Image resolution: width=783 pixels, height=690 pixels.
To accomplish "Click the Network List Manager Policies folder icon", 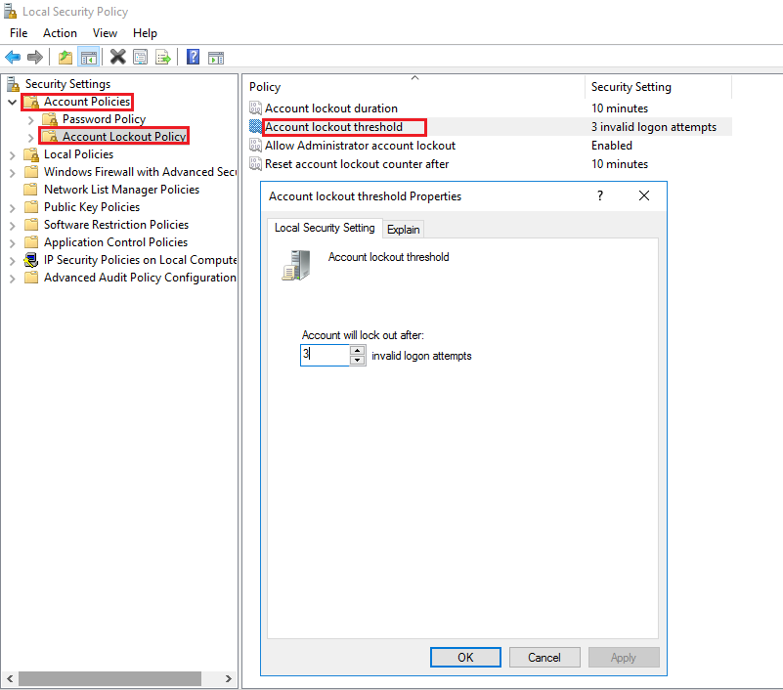I will 31,190.
